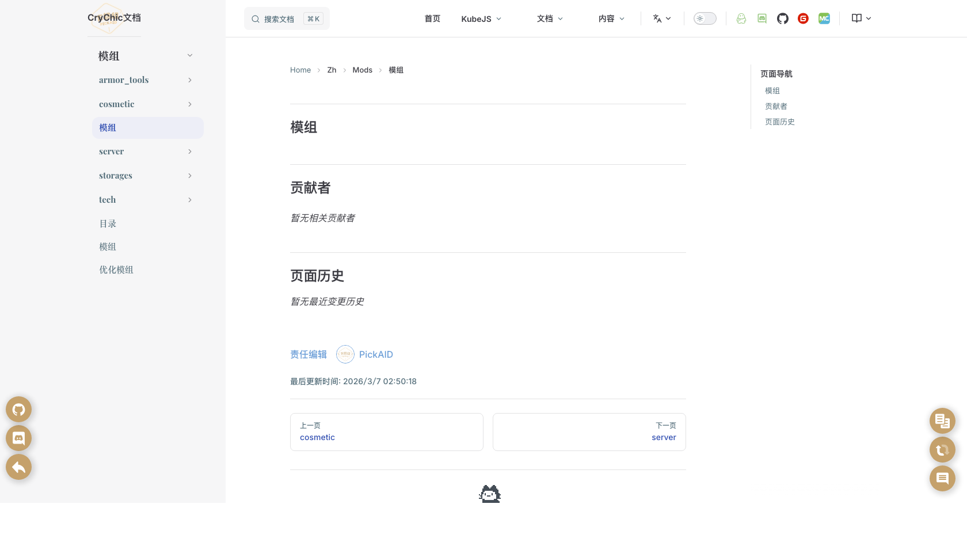
Task: Open the 内容 menu
Action: coord(611,18)
